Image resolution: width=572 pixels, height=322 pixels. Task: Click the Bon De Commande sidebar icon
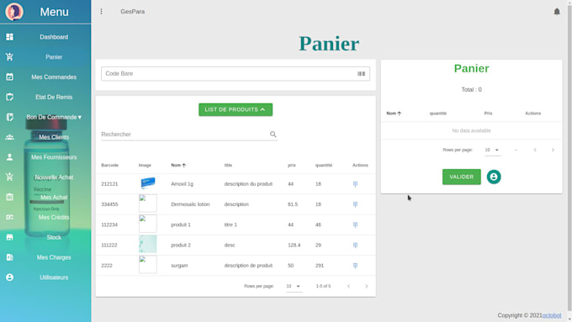[10, 117]
